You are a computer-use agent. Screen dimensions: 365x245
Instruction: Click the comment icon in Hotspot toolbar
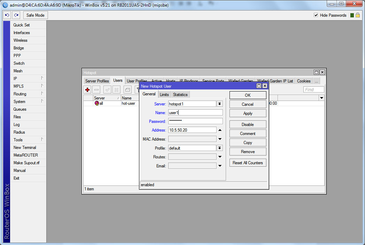[x=127, y=90]
